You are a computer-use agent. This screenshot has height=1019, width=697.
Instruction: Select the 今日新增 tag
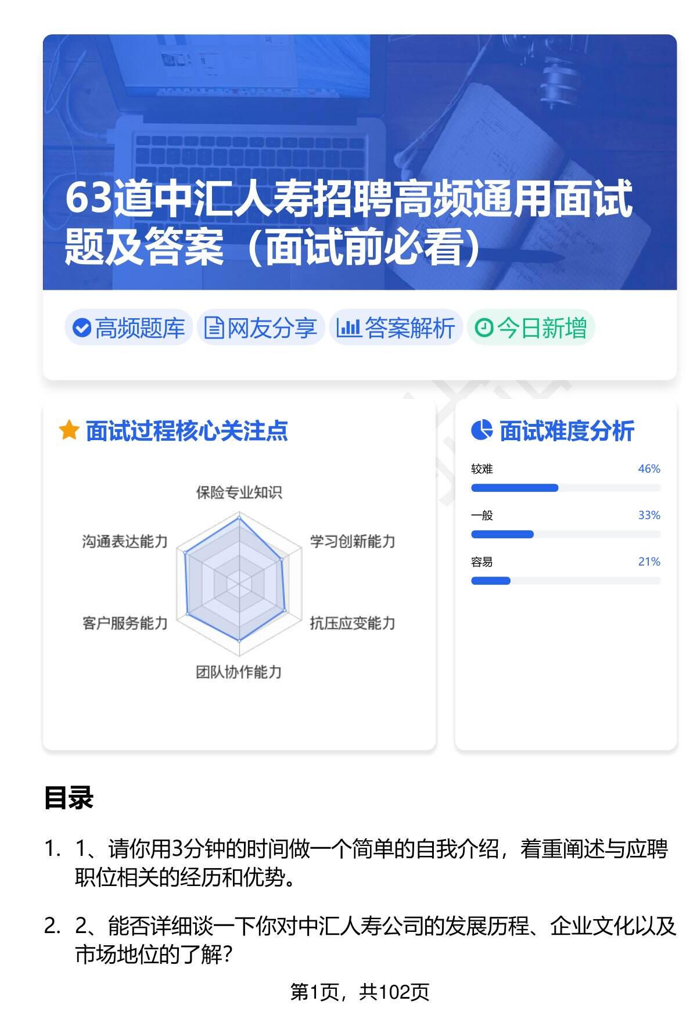click(x=531, y=328)
